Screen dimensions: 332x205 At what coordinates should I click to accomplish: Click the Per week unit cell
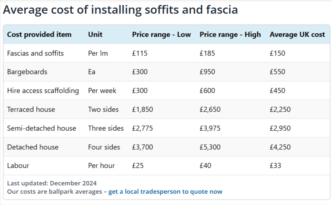102,91
